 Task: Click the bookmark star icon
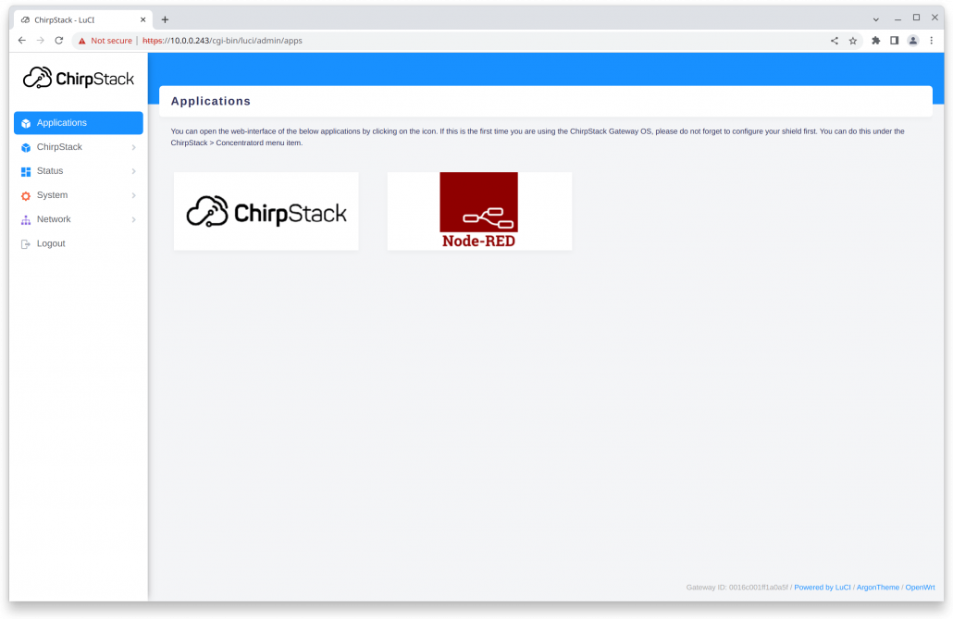click(852, 41)
